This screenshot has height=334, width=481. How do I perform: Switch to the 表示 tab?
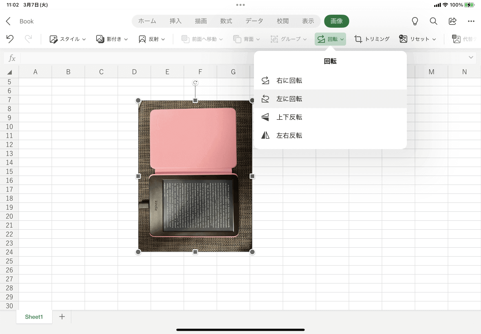pyautogui.click(x=308, y=21)
